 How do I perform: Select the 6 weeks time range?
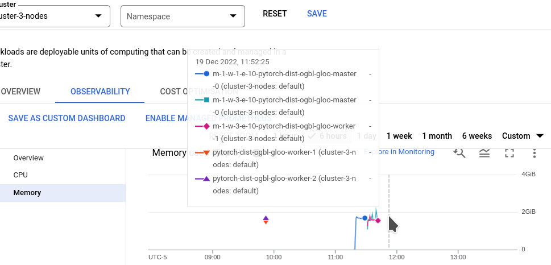coord(477,136)
